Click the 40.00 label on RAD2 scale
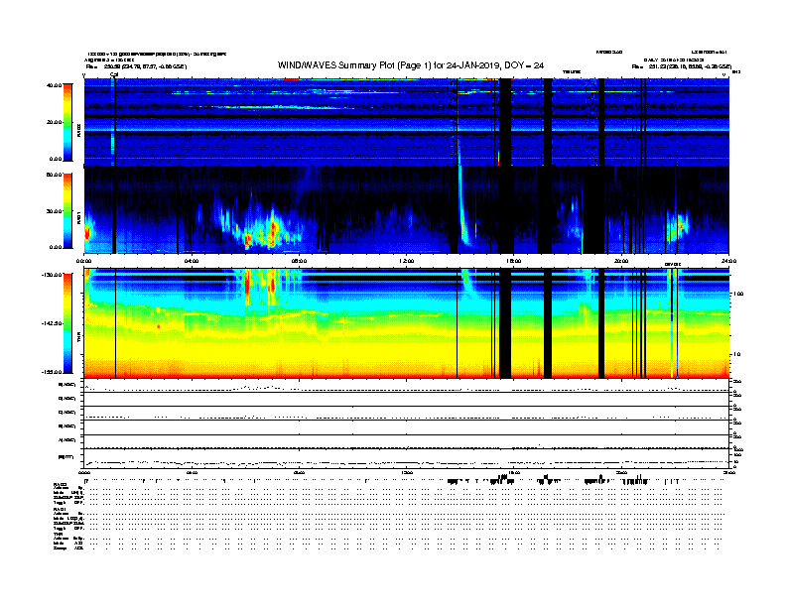786x607 pixels. coord(54,85)
